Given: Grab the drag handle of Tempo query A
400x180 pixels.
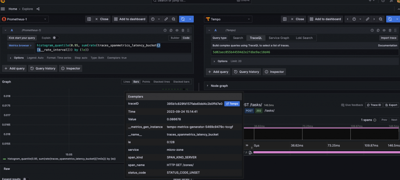Looking at the screenshot, I should (395, 30).
